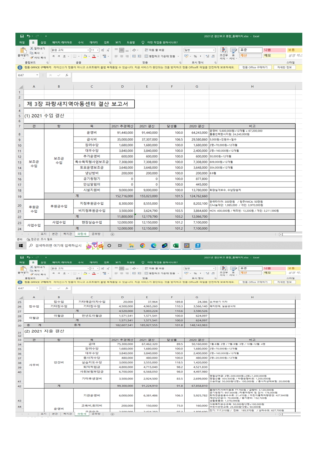Click 자세한 정보 button in upper Excel window
The image size is (318, 450).
284,67
